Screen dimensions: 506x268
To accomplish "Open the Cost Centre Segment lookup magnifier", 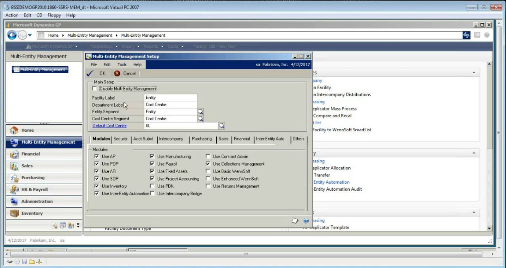I will click(x=200, y=118).
